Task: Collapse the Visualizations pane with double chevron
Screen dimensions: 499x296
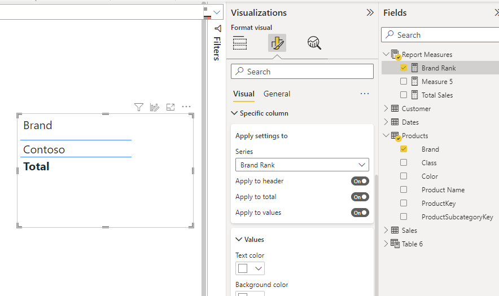Action: 370,12
